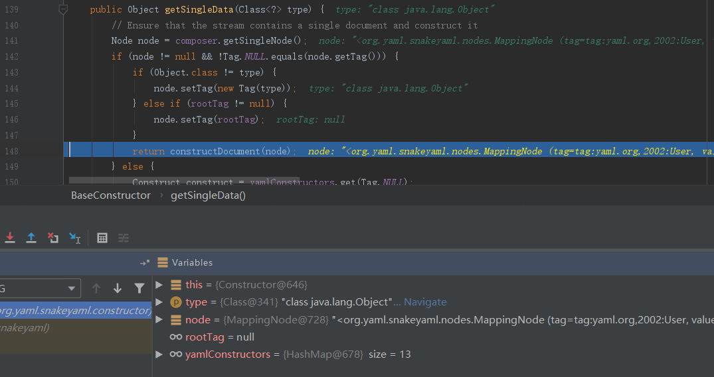Click the restore layout pin icon in Frames header
This screenshot has width=714, height=377.
(144, 263)
